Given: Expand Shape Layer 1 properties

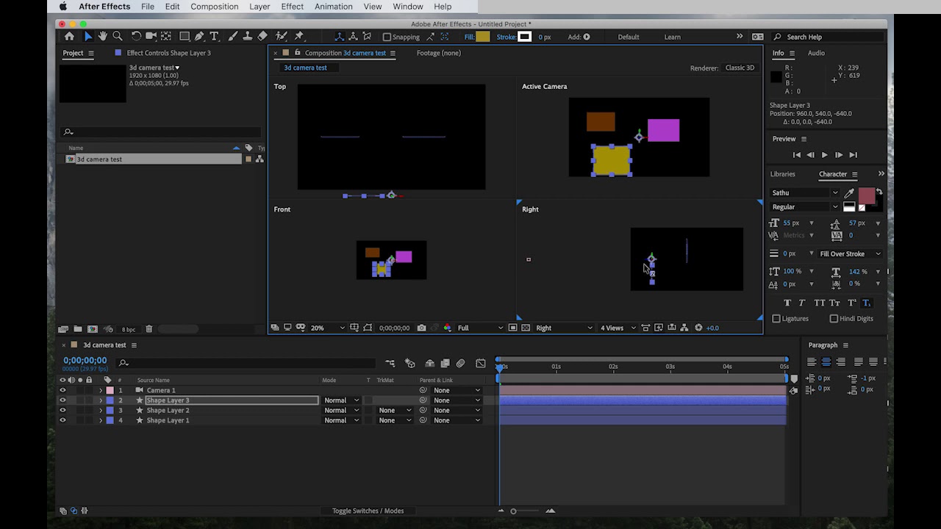Looking at the screenshot, I should [101, 420].
